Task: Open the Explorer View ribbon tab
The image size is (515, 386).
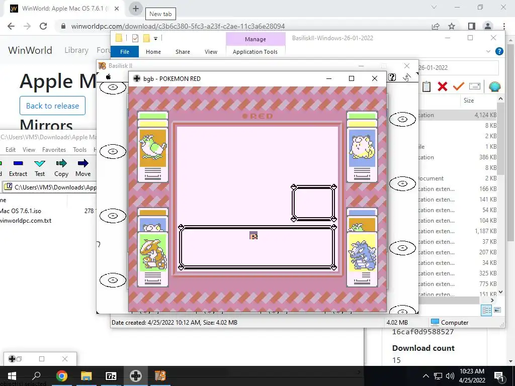Action: point(211,52)
